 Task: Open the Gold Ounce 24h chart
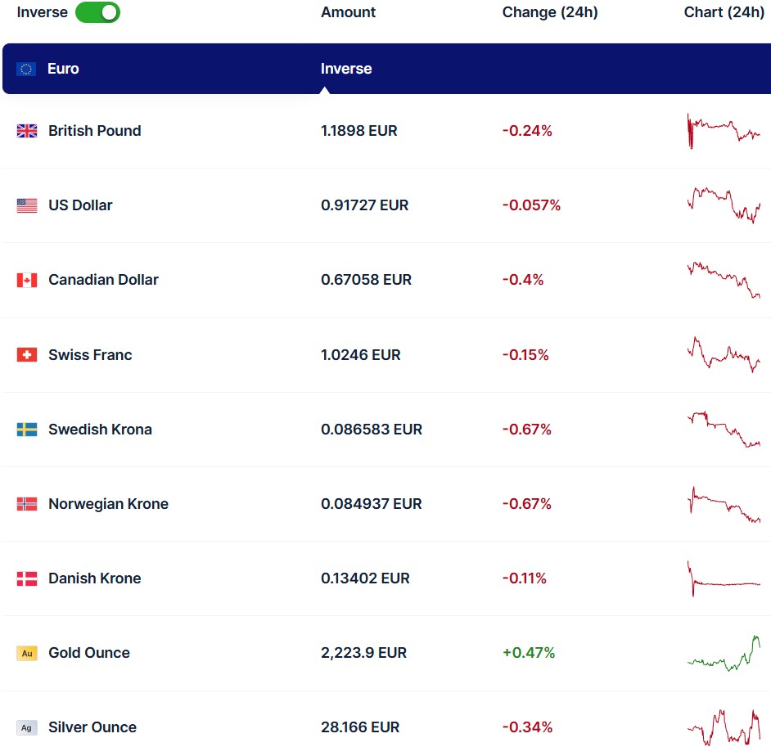(x=724, y=653)
